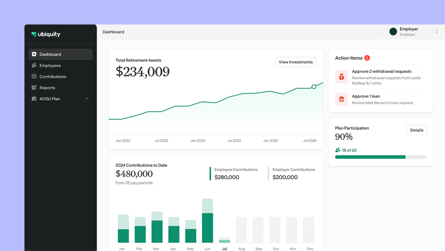
Task: Click the Plan Participation progress bar
Action: pos(380,157)
